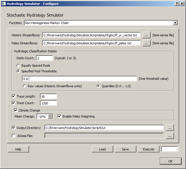The image size is (186, 169).
Task: Click '[time series file]' next to Historic Streamflows
Action: (x=163, y=35)
